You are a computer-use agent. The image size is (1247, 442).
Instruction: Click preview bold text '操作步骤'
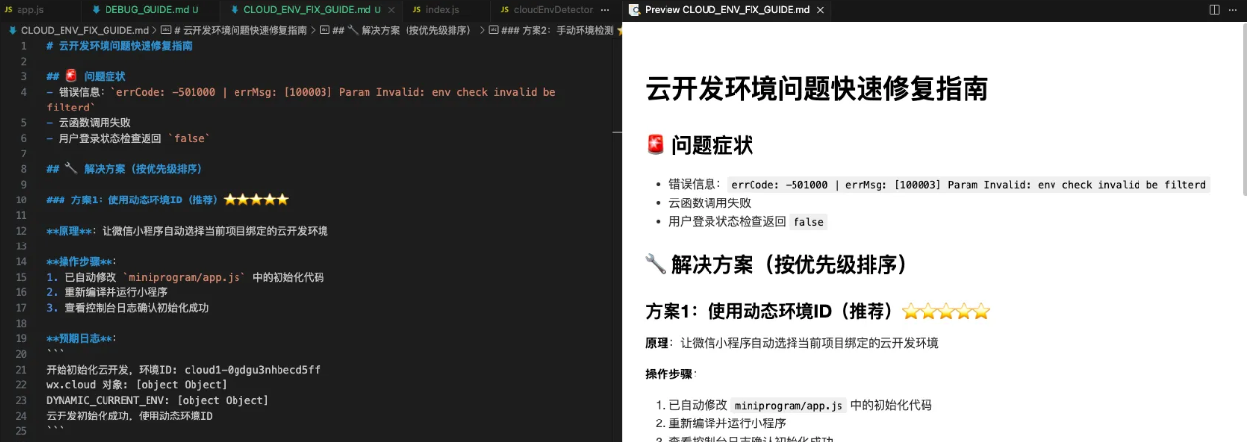click(668, 374)
